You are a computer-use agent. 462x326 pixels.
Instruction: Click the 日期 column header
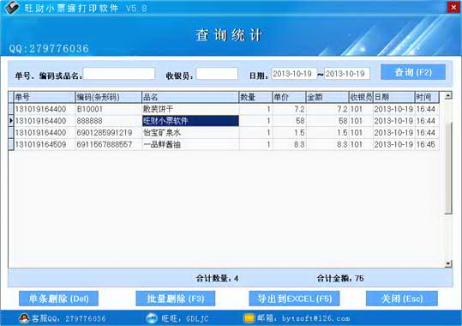pos(394,97)
